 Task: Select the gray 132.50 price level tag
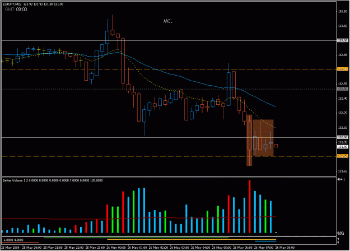point(343,89)
